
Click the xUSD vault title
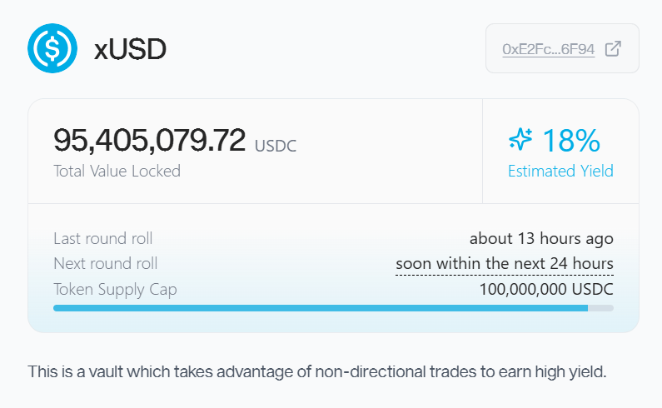[130, 49]
